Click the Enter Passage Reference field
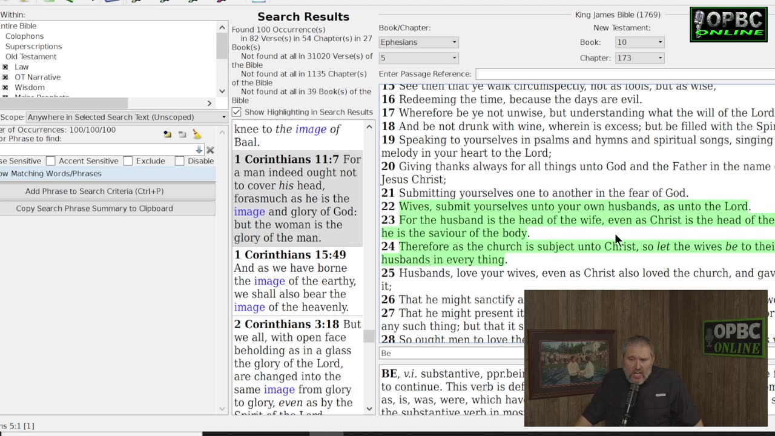The width and height of the screenshot is (775, 436). 625,74
